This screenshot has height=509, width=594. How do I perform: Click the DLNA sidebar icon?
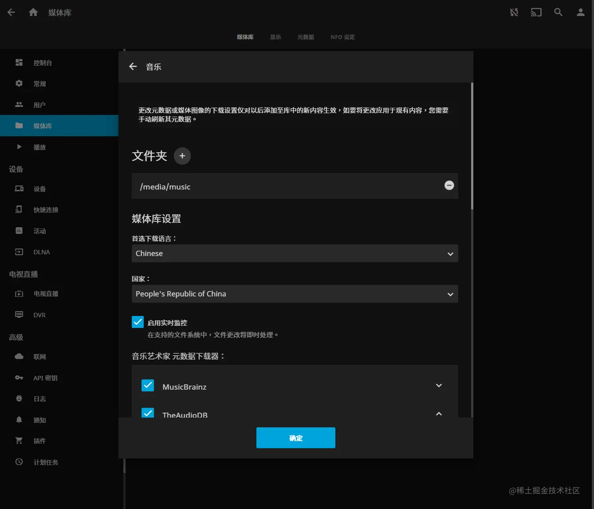pos(41,252)
